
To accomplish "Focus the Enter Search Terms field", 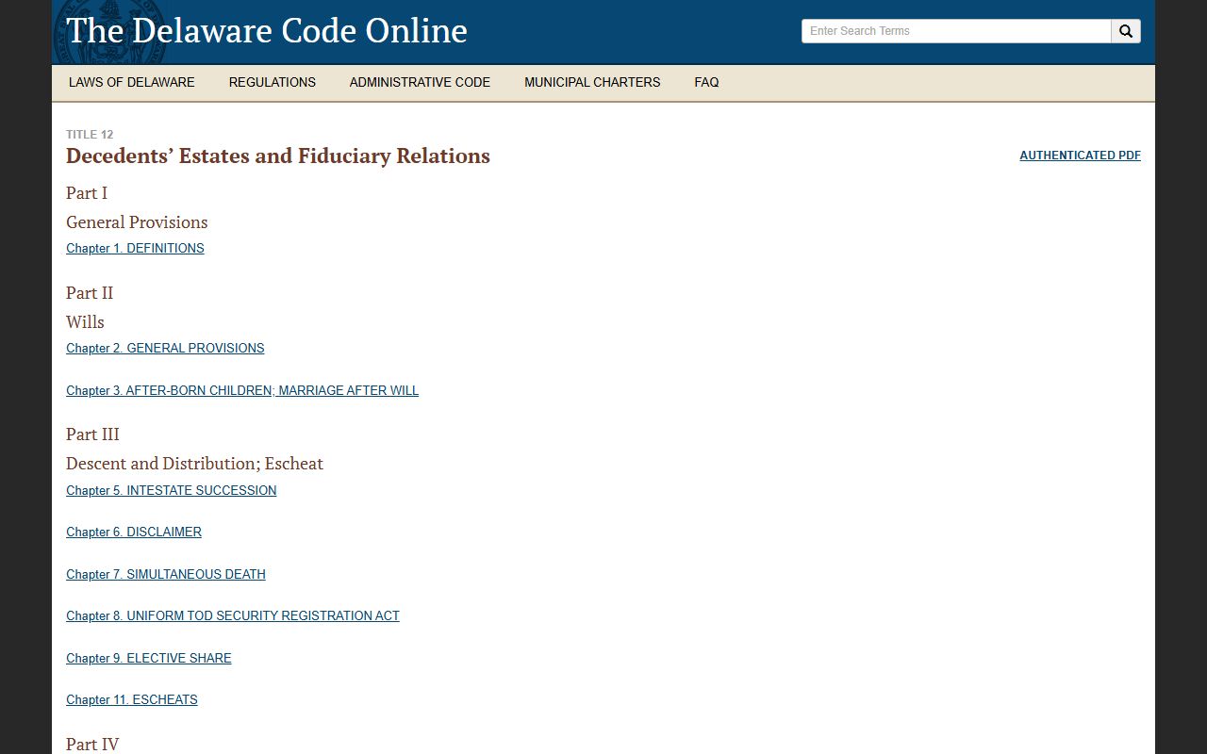I will pyautogui.click(x=956, y=31).
